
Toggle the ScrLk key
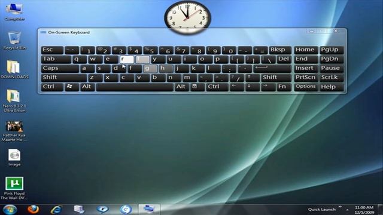pyautogui.click(x=332, y=78)
